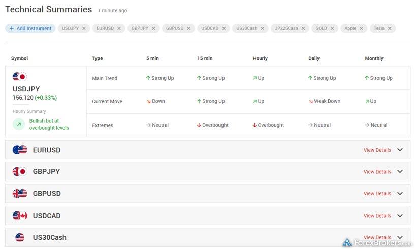
Task: Remove the GBPJPY chip using X
Action: point(153,29)
